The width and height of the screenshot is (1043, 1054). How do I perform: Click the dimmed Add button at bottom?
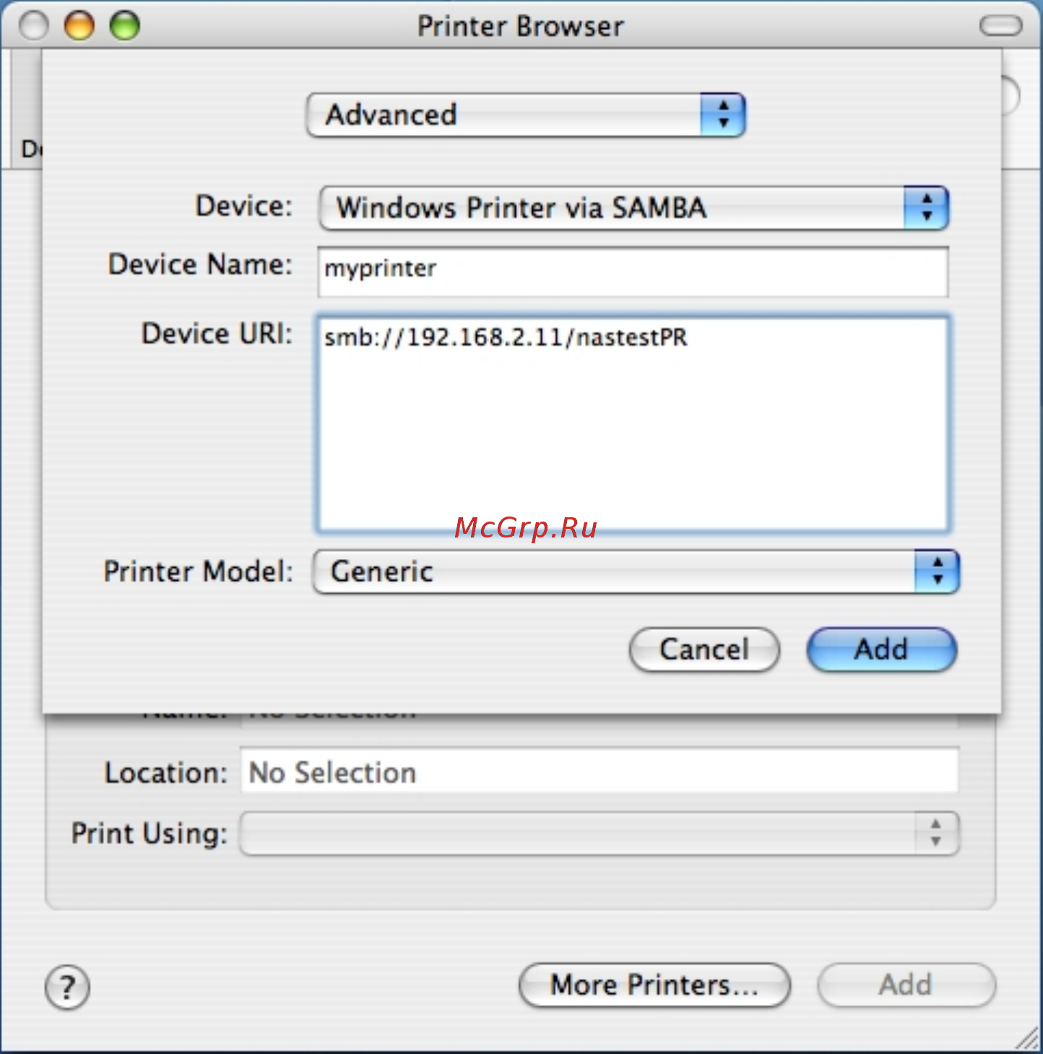pyautogui.click(x=906, y=985)
